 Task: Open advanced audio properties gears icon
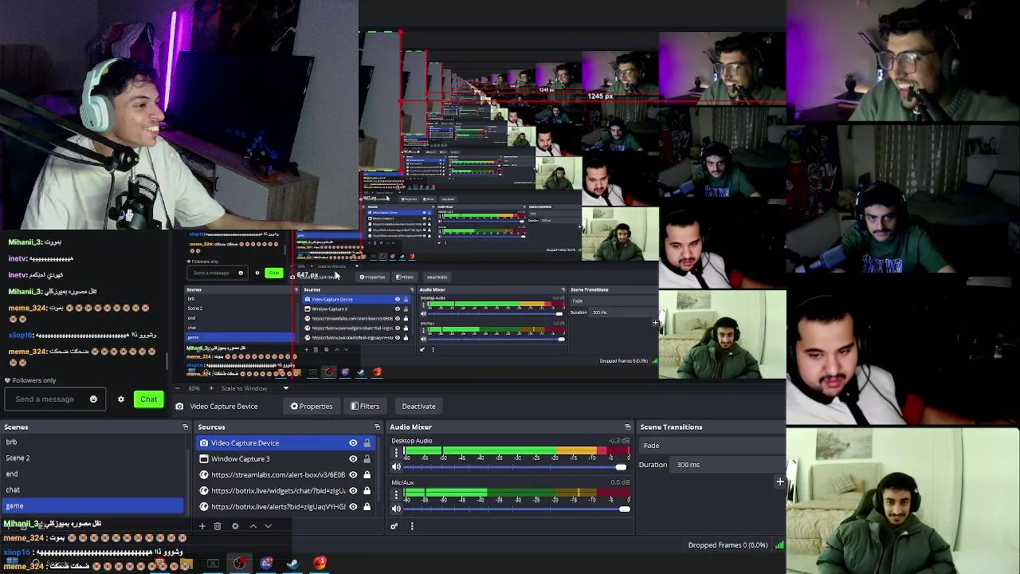pyautogui.click(x=394, y=526)
